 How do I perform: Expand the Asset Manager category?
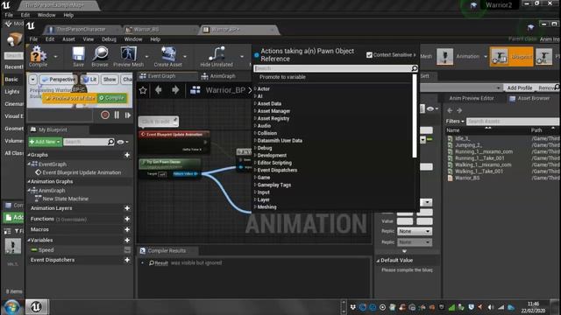[255, 111]
